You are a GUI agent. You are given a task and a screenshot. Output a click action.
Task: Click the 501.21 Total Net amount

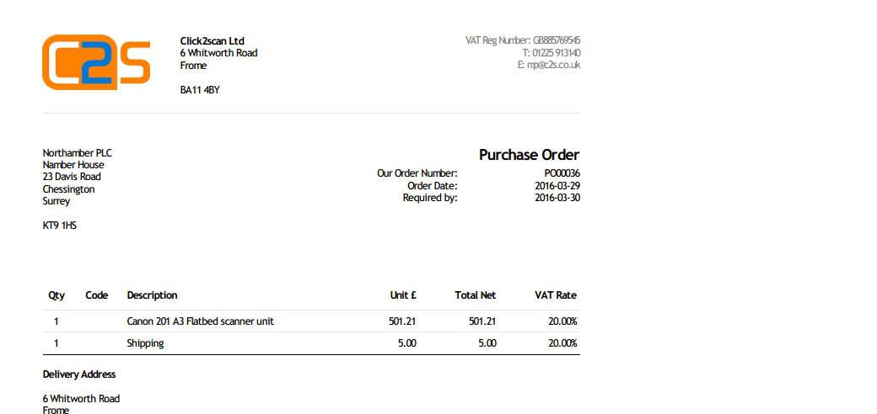tap(482, 321)
